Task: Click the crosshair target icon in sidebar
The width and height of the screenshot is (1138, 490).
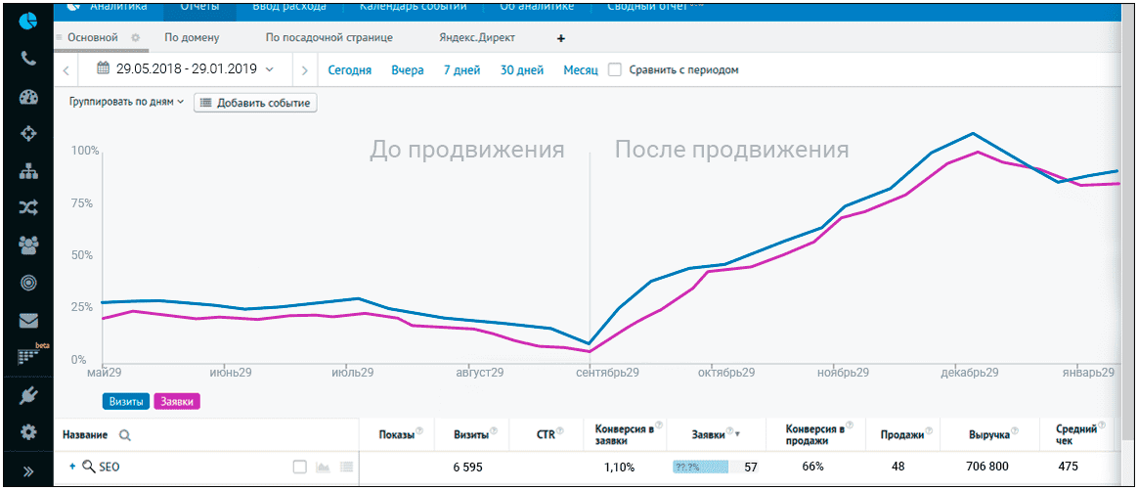Action: (x=27, y=134)
